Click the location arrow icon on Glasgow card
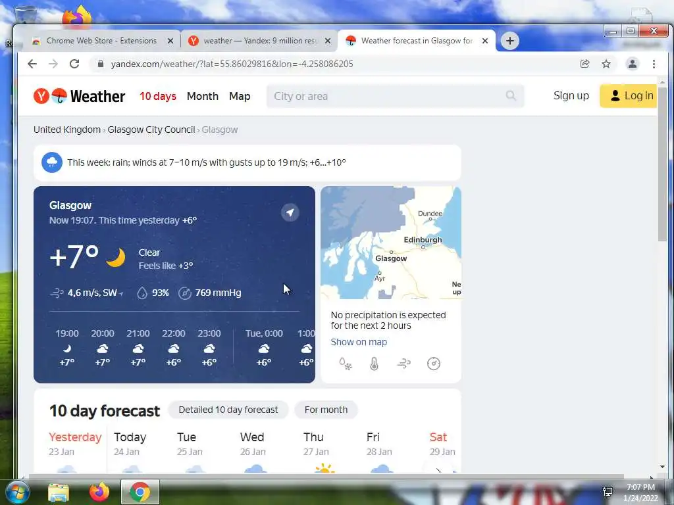 pyautogui.click(x=290, y=212)
